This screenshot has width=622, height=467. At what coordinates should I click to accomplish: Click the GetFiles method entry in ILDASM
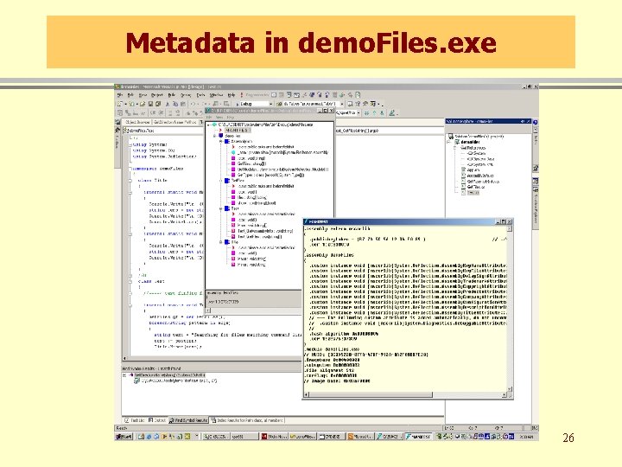[x=251, y=163]
